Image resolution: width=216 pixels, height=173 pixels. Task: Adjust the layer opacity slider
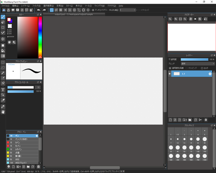coord(194,59)
